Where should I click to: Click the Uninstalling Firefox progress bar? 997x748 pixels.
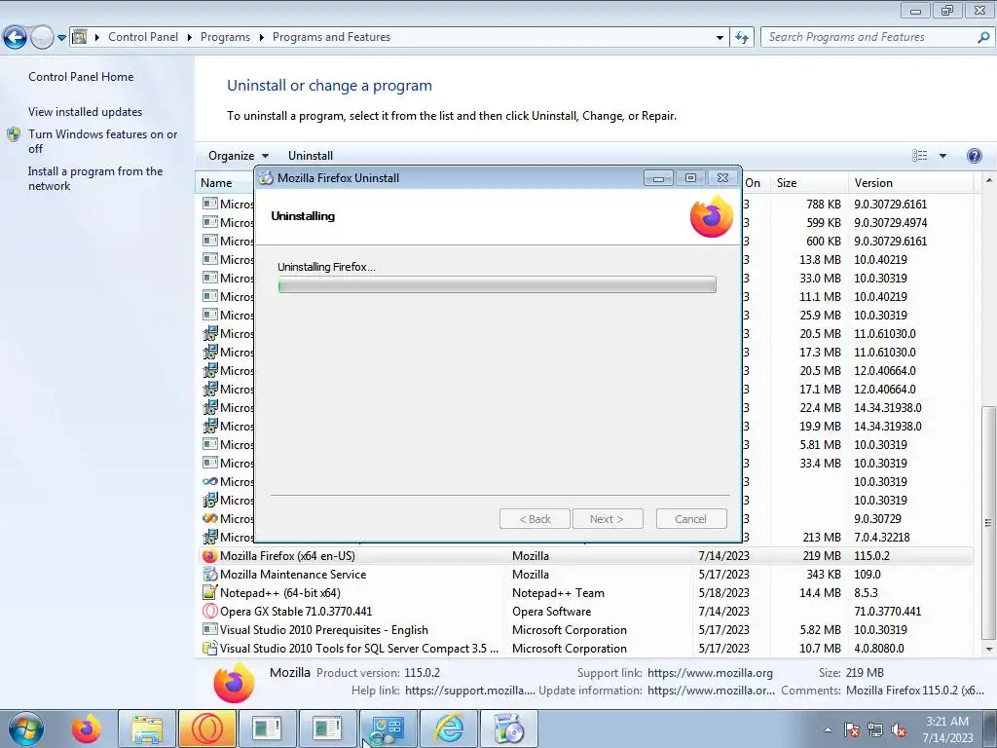point(498,285)
